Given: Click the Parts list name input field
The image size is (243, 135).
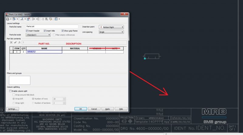Looking at the screenshot, I should (52, 26).
